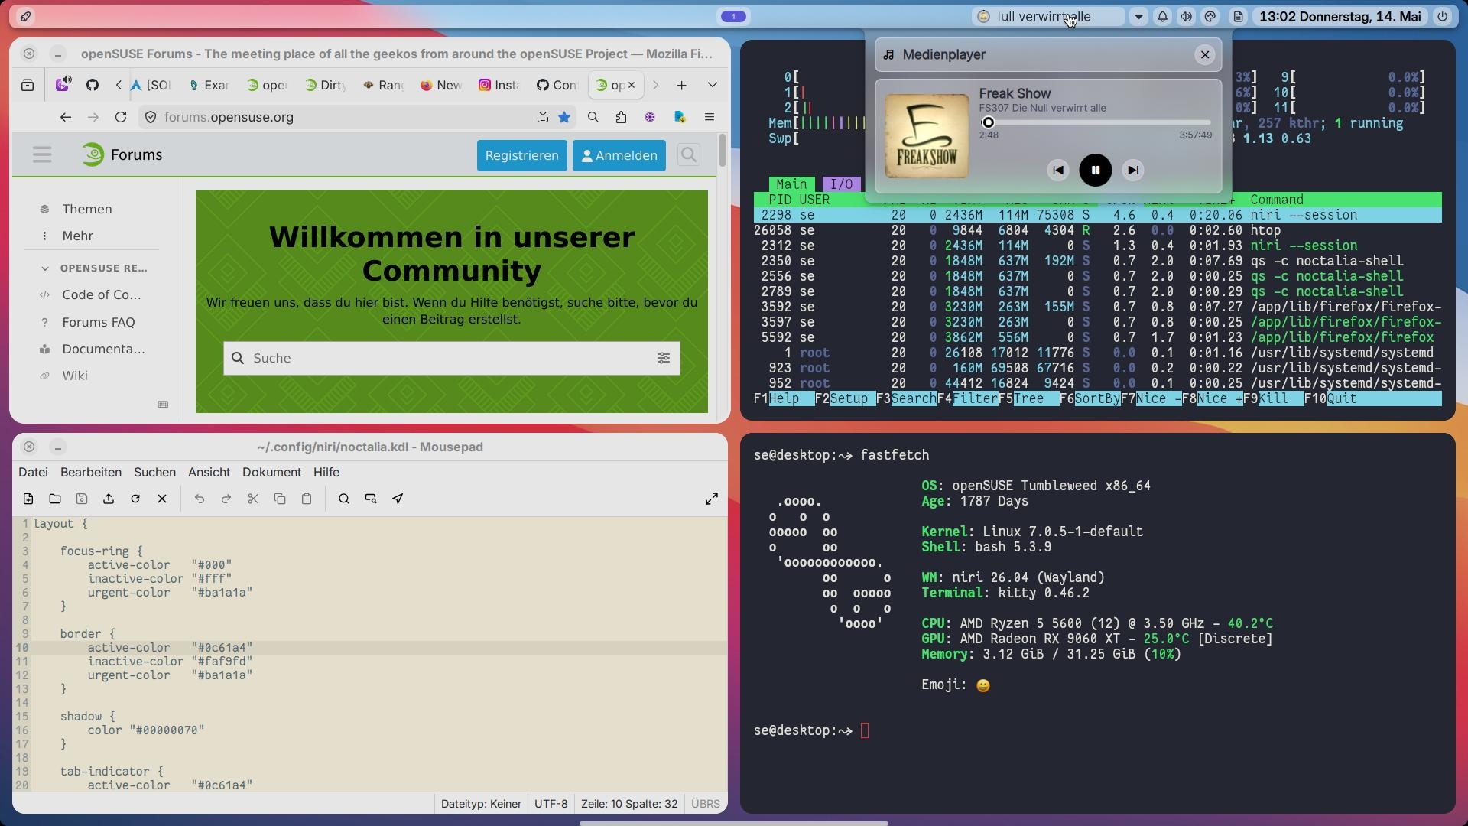Click the Registrieren button

tap(522, 155)
